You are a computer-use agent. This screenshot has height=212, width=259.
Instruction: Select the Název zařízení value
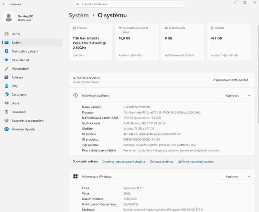click(x=137, y=107)
